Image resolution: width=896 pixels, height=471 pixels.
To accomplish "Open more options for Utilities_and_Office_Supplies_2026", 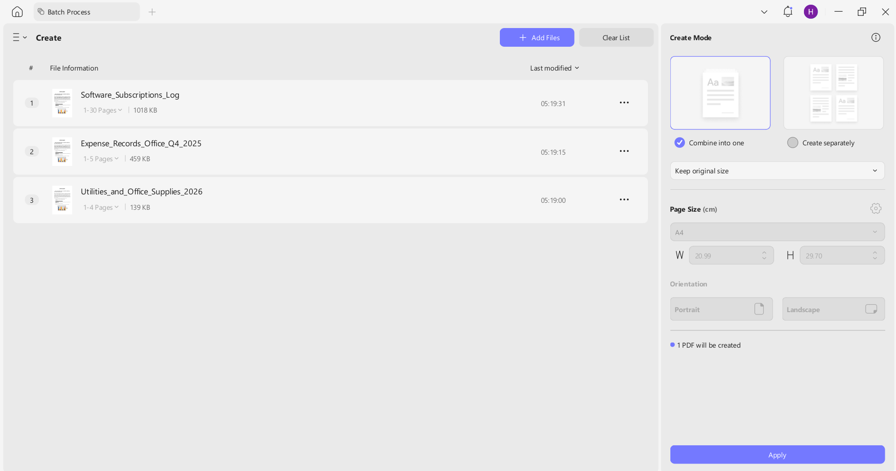I will pos(624,200).
